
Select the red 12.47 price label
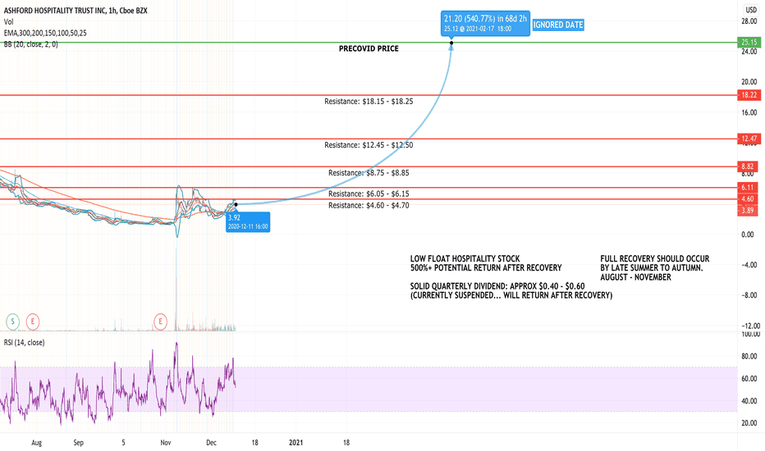(749, 139)
